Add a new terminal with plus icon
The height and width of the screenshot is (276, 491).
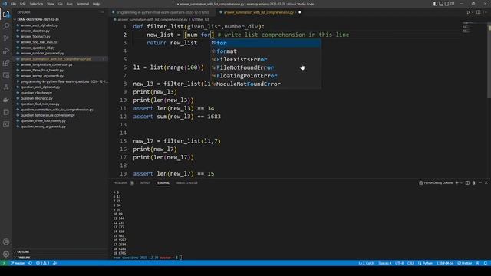tap(457, 182)
